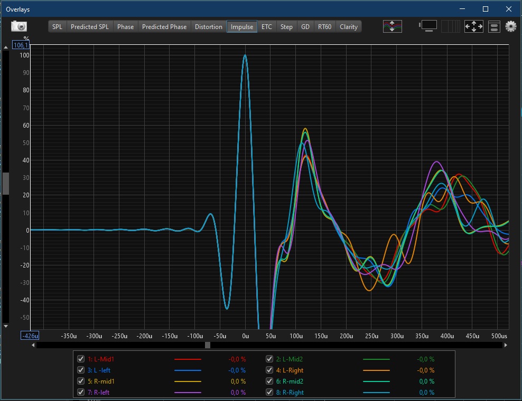This screenshot has width=522, height=401.
Task: Click the horizontal scrollbar thumb
Action: pyautogui.click(x=208, y=345)
